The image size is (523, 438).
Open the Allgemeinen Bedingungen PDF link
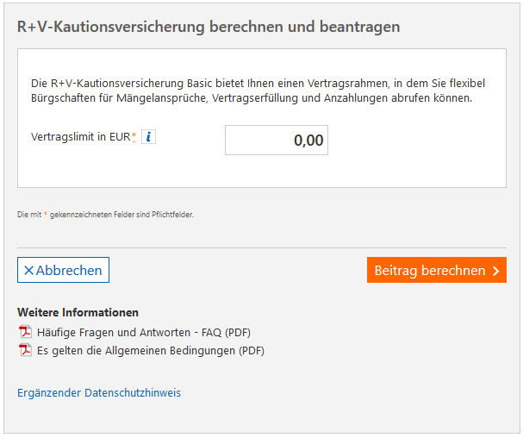point(150,351)
